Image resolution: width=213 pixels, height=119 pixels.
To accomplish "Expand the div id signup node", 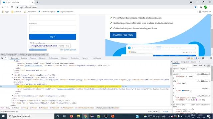I will point(11,100).
